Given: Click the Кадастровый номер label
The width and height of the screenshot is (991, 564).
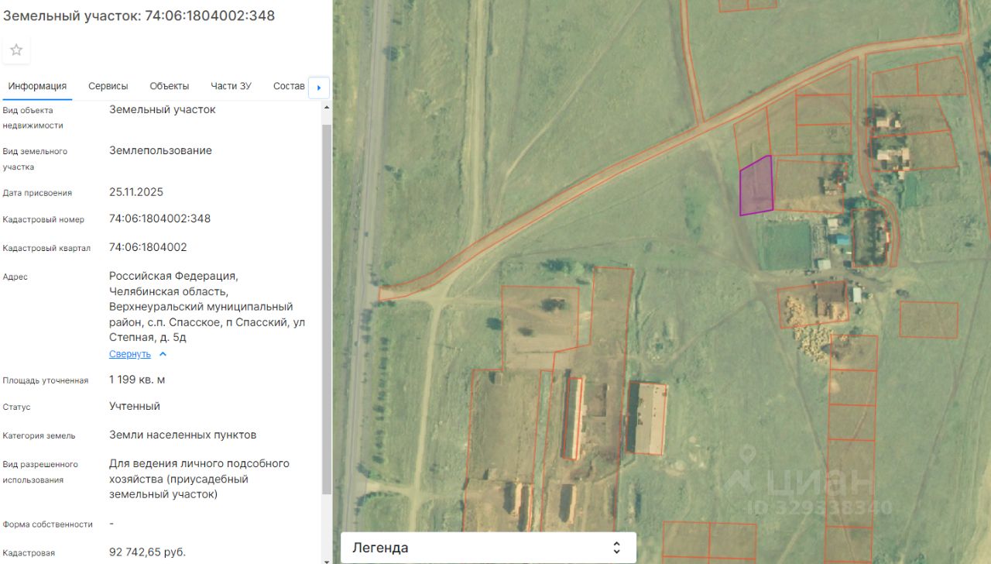Looking at the screenshot, I should pyautogui.click(x=43, y=219).
